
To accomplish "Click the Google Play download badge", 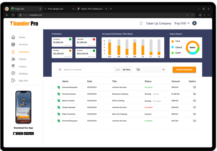I will coord(29,134).
